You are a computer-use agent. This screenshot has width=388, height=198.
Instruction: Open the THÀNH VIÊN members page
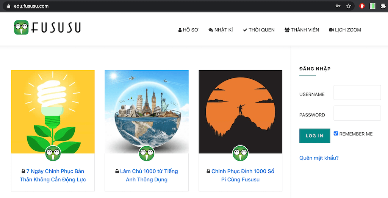click(x=302, y=30)
